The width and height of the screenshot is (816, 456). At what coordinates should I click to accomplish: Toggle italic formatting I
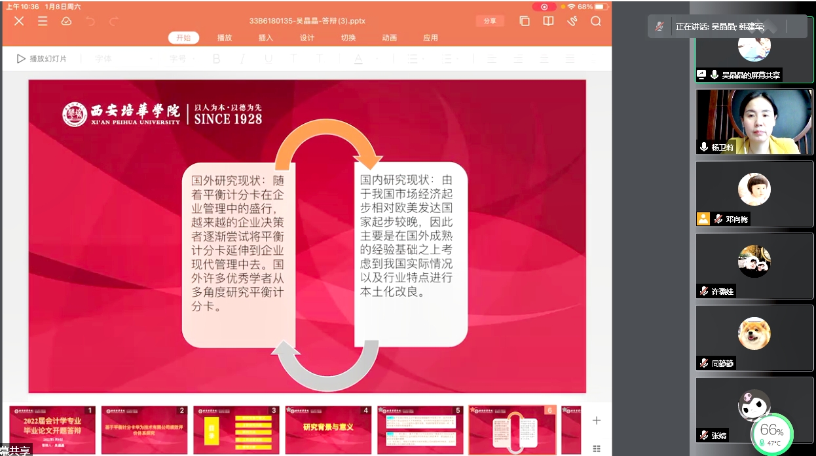pyautogui.click(x=242, y=59)
